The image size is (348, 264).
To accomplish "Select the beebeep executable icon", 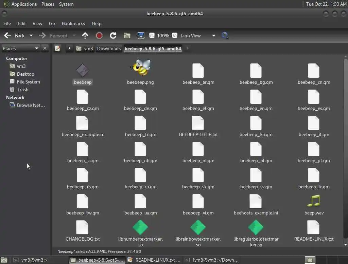I will click(x=83, y=71).
